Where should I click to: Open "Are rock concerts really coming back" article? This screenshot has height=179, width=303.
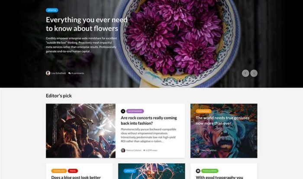149,120
